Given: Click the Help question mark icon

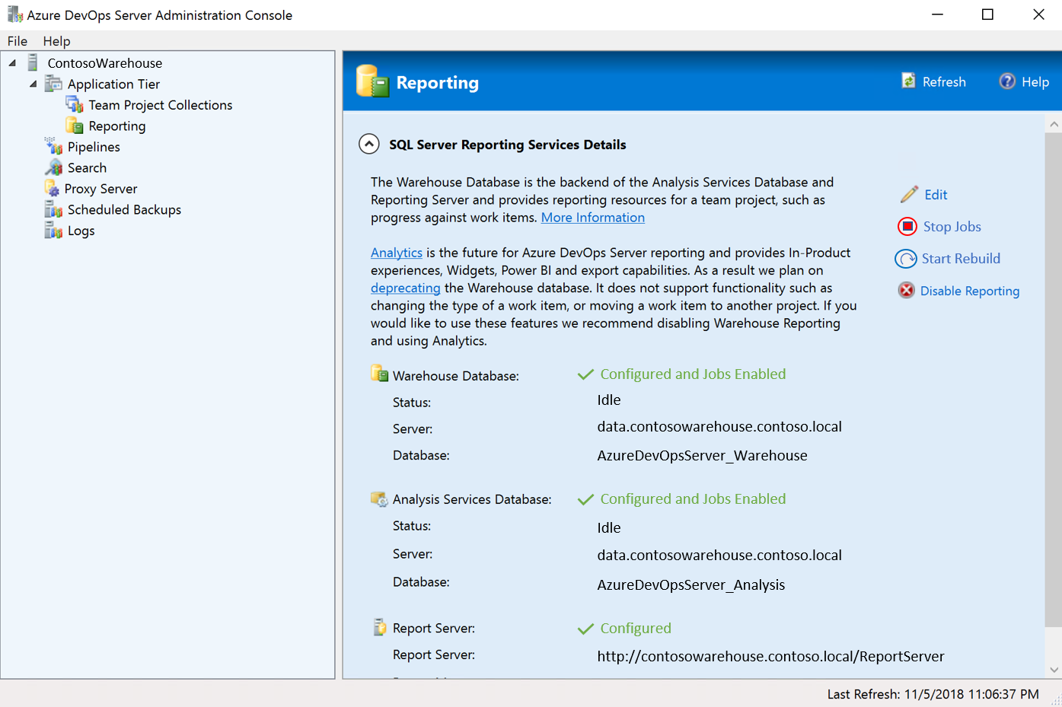Looking at the screenshot, I should point(1007,81).
